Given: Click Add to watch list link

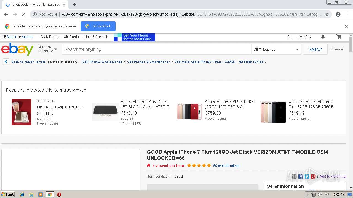Looking at the screenshot, I should [333, 177].
